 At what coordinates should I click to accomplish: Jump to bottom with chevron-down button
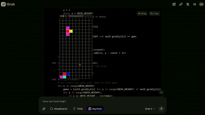pyautogui.click(x=161, y=92)
